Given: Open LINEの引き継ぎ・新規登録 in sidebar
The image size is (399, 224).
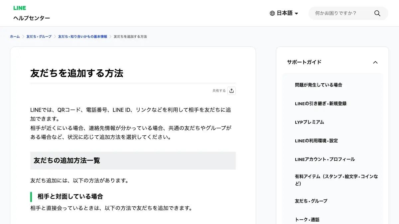Looking at the screenshot, I should pos(321,104).
